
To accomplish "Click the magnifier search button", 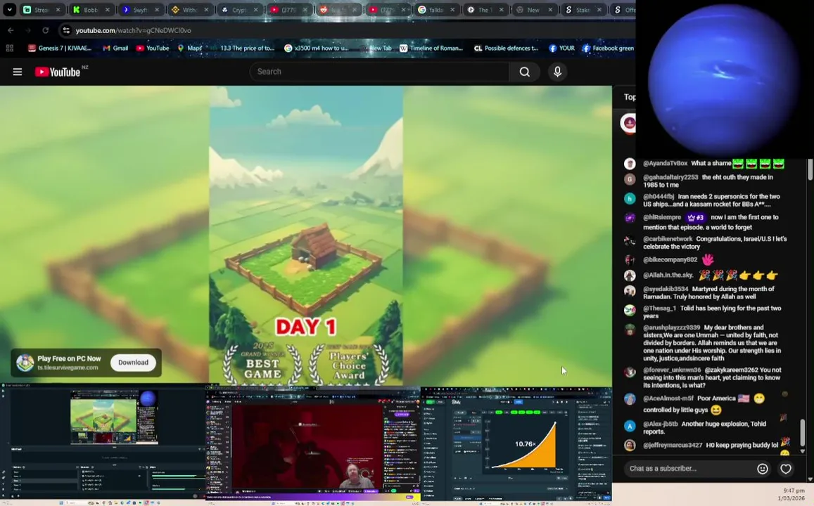I will tap(525, 72).
